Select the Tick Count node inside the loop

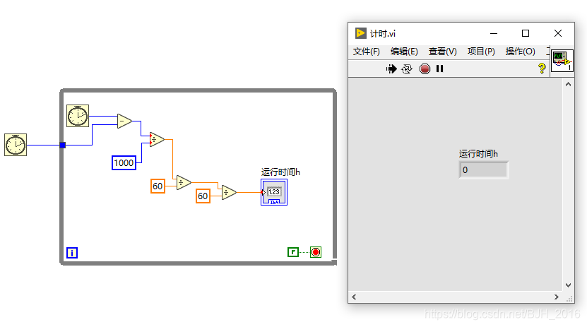coord(78,116)
